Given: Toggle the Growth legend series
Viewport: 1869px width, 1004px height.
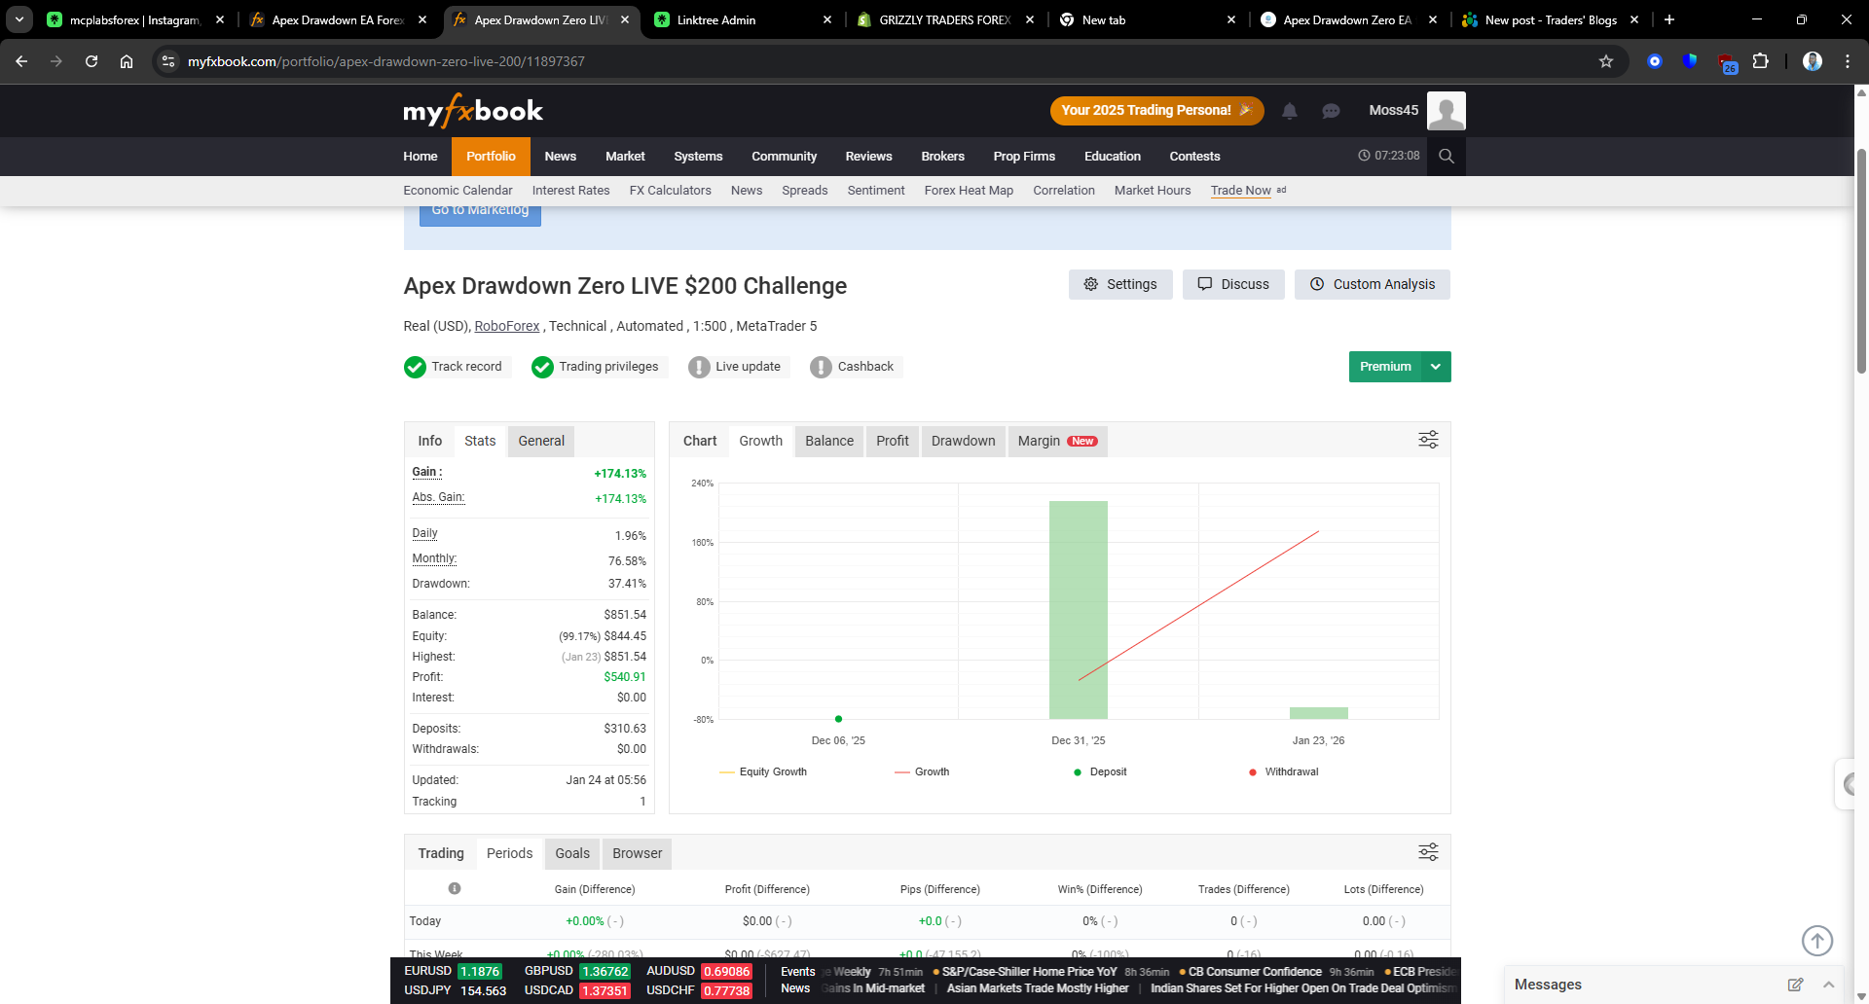Looking at the screenshot, I should click(x=922, y=771).
